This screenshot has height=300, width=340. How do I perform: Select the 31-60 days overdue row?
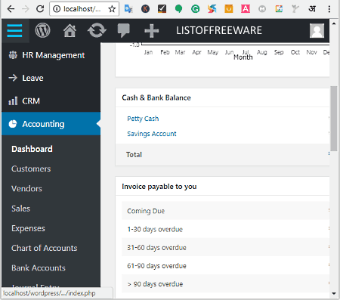(226, 247)
